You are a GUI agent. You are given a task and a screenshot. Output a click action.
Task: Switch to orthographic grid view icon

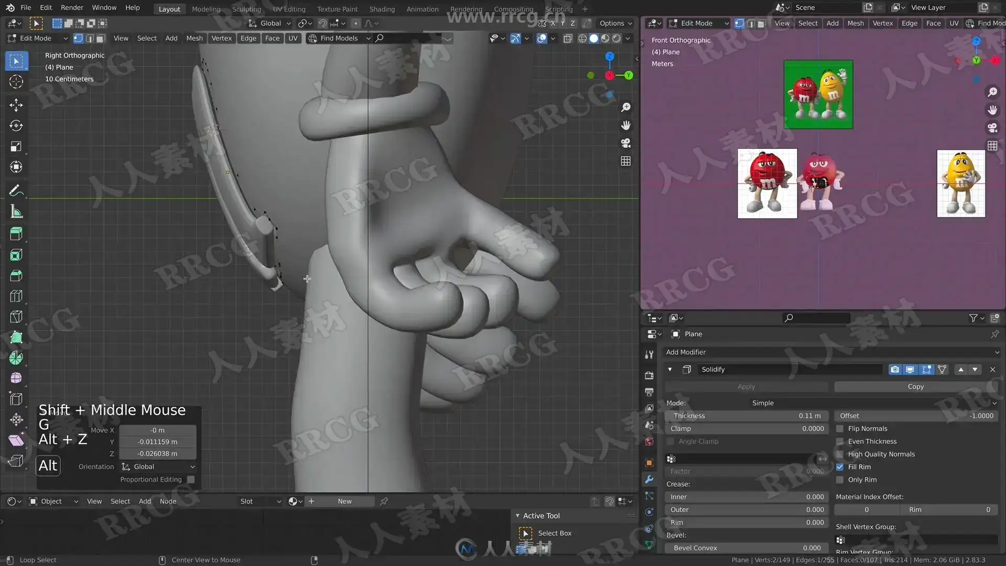tap(626, 161)
